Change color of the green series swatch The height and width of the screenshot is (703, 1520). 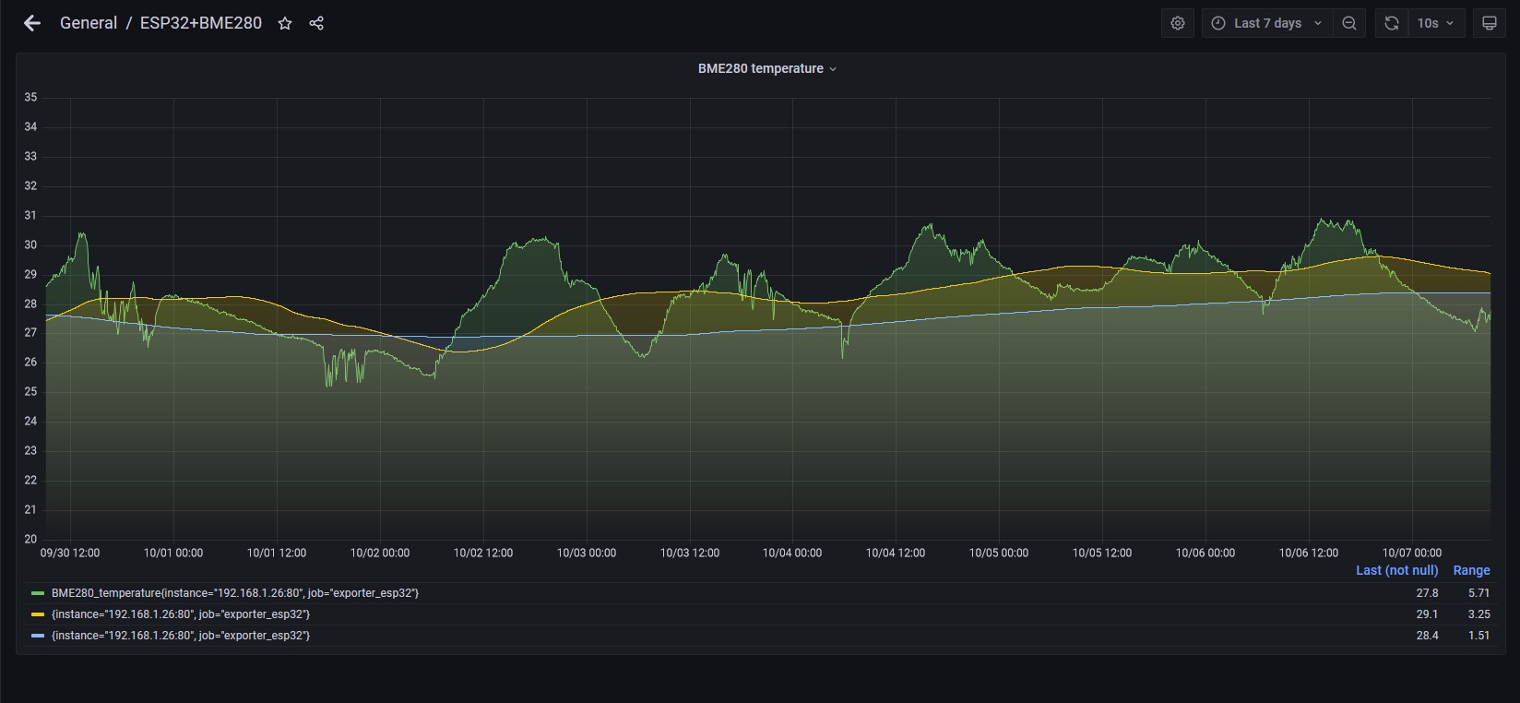click(x=38, y=593)
